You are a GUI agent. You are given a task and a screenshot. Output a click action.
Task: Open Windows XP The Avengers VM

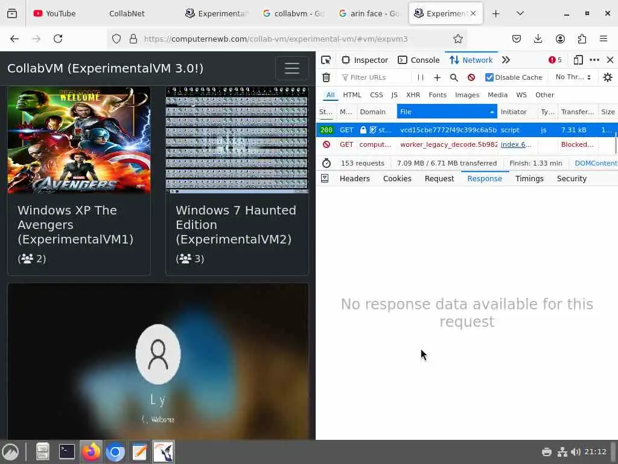click(79, 181)
